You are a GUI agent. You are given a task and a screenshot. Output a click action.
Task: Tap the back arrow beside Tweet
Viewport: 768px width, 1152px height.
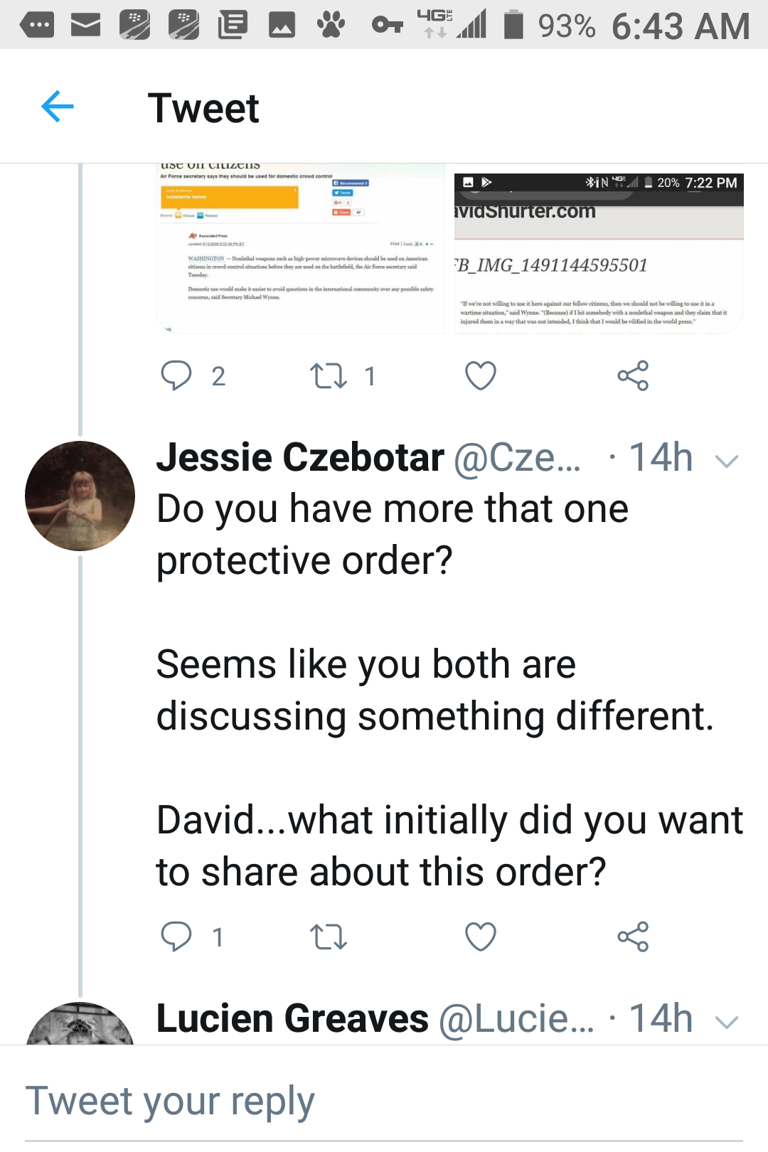[x=58, y=107]
